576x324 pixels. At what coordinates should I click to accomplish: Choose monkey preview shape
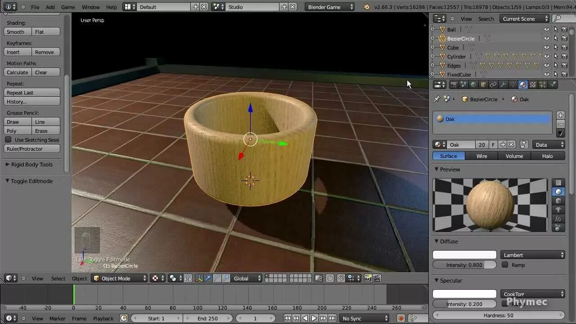coord(558,210)
